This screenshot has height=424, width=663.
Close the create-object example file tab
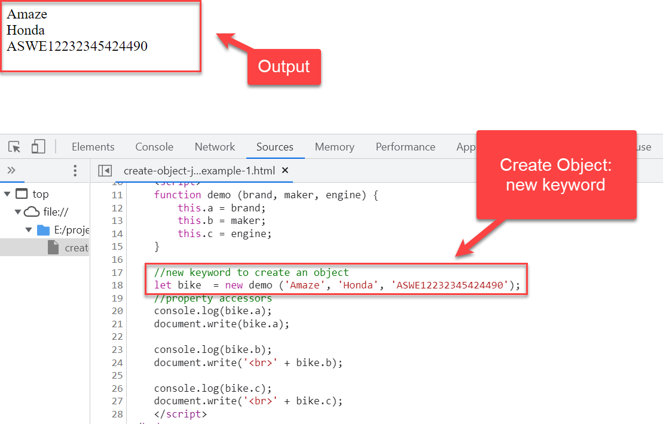click(x=285, y=170)
